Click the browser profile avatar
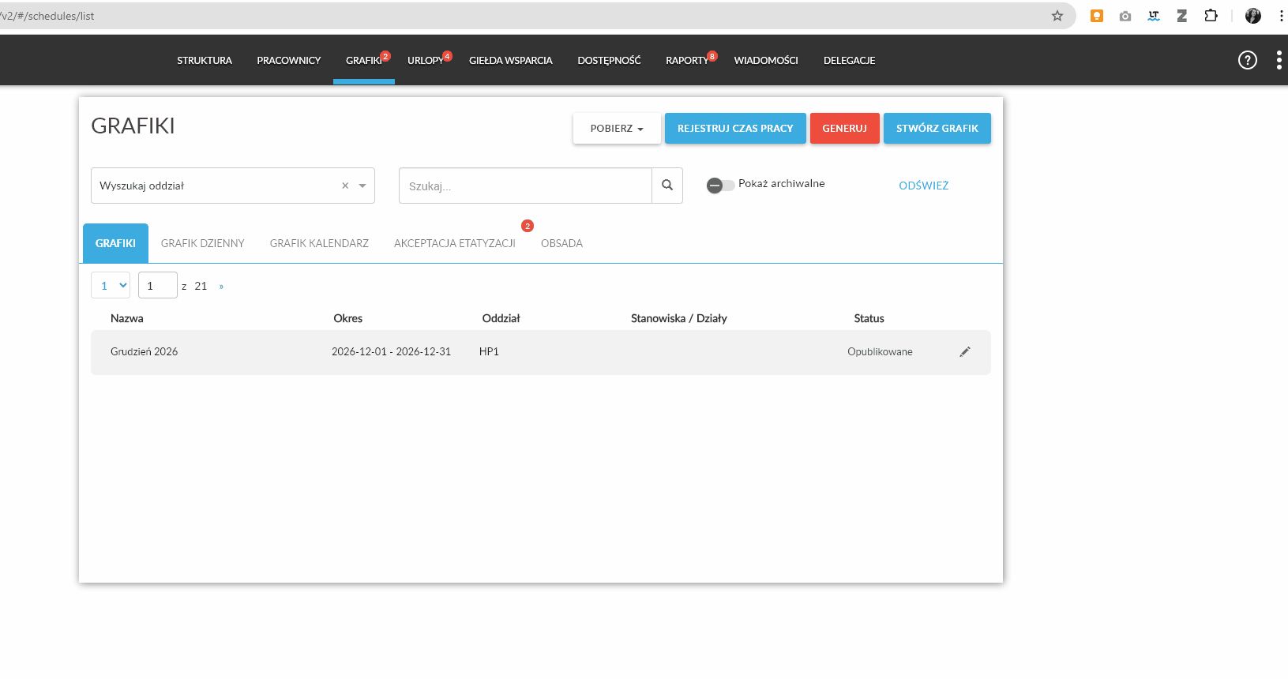The width and height of the screenshot is (1288, 679). [x=1252, y=16]
